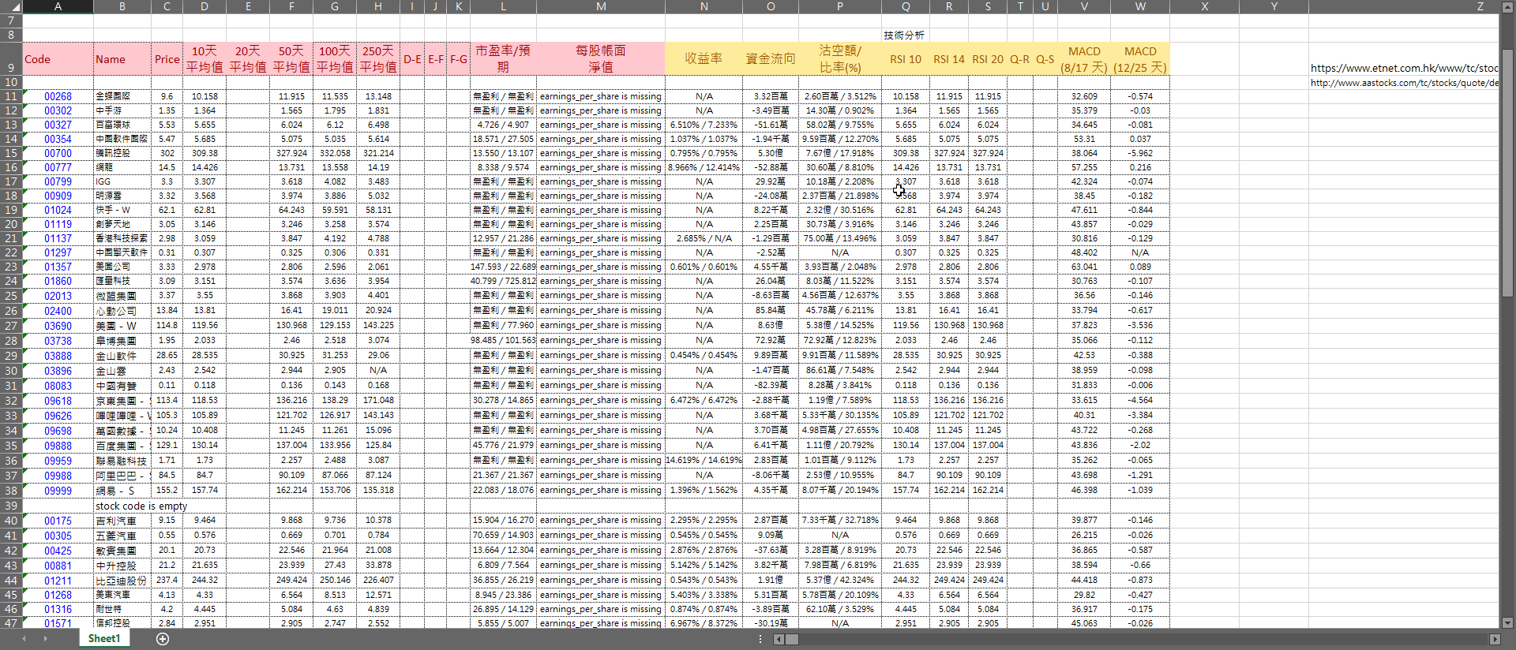Click the previous sheet navigation arrow
This screenshot has width=1516, height=650.
(x=24, y=639)
